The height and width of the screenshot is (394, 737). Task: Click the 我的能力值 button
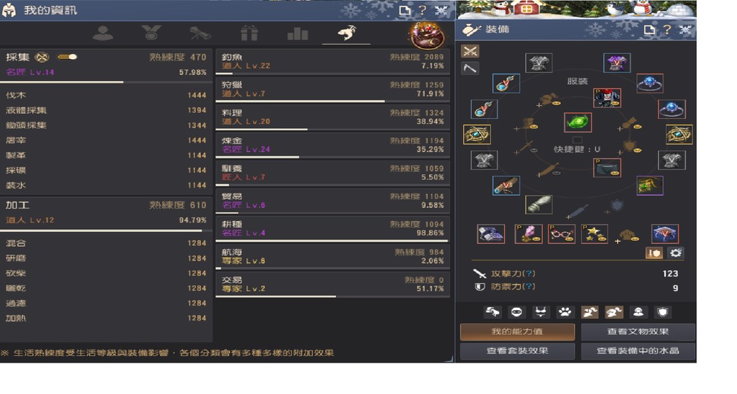click(517, 331)
